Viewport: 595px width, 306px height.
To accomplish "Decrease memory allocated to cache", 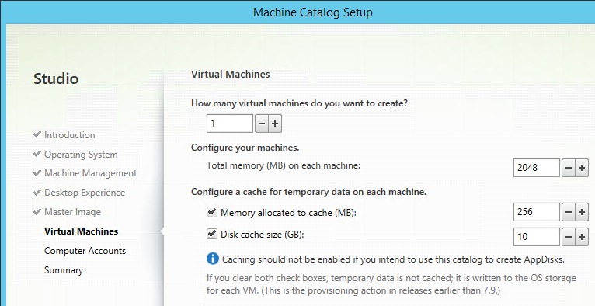I will tap(568, 212).
